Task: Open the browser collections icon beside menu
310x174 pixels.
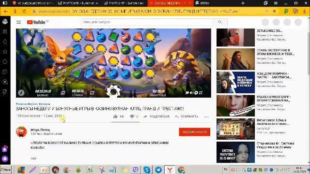Action: coord(265,3)
